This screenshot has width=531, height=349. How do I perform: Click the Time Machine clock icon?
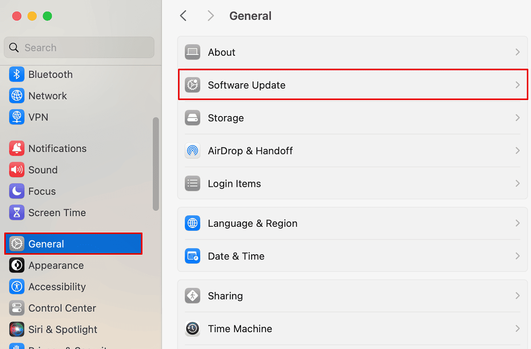[192, 329]
